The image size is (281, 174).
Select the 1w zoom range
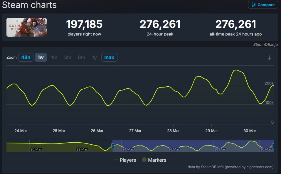pos(41,57)
